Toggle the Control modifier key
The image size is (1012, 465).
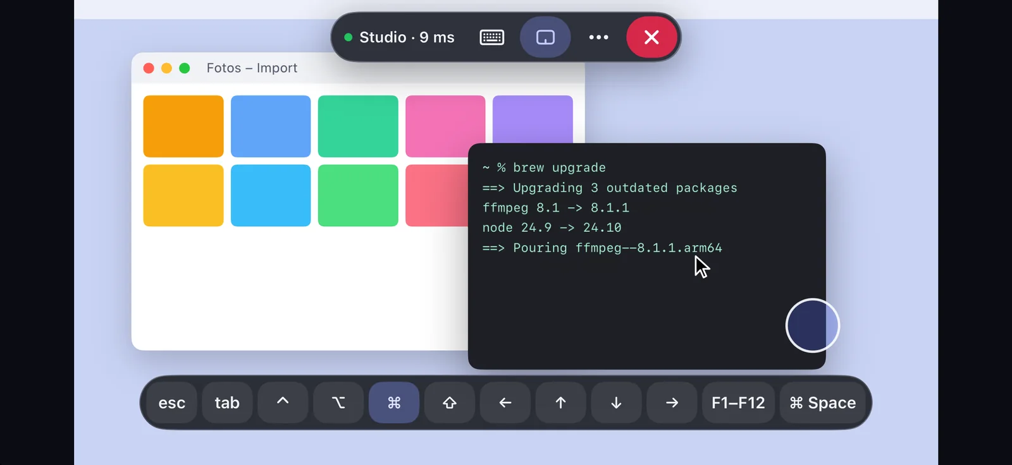283,402
